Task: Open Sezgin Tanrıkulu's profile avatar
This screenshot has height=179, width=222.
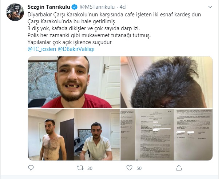Action: tap(15, 12)
